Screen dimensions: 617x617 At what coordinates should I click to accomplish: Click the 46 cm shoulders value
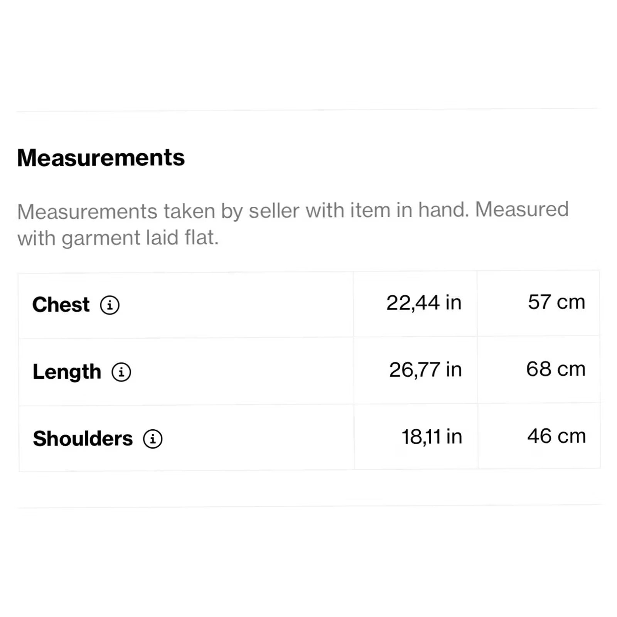[556, 436]
